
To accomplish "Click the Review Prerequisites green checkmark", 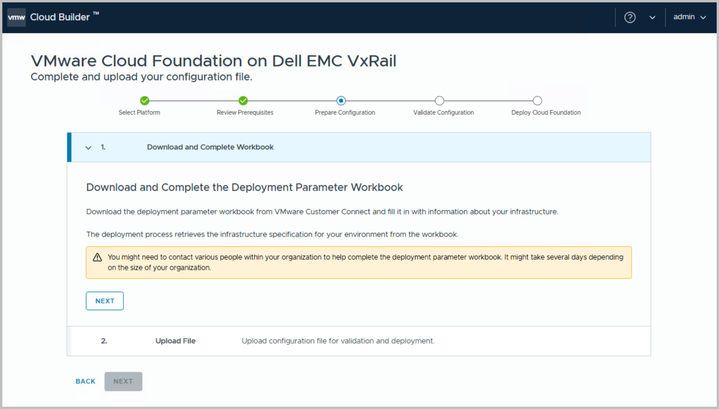I will [x=243, y=101].
